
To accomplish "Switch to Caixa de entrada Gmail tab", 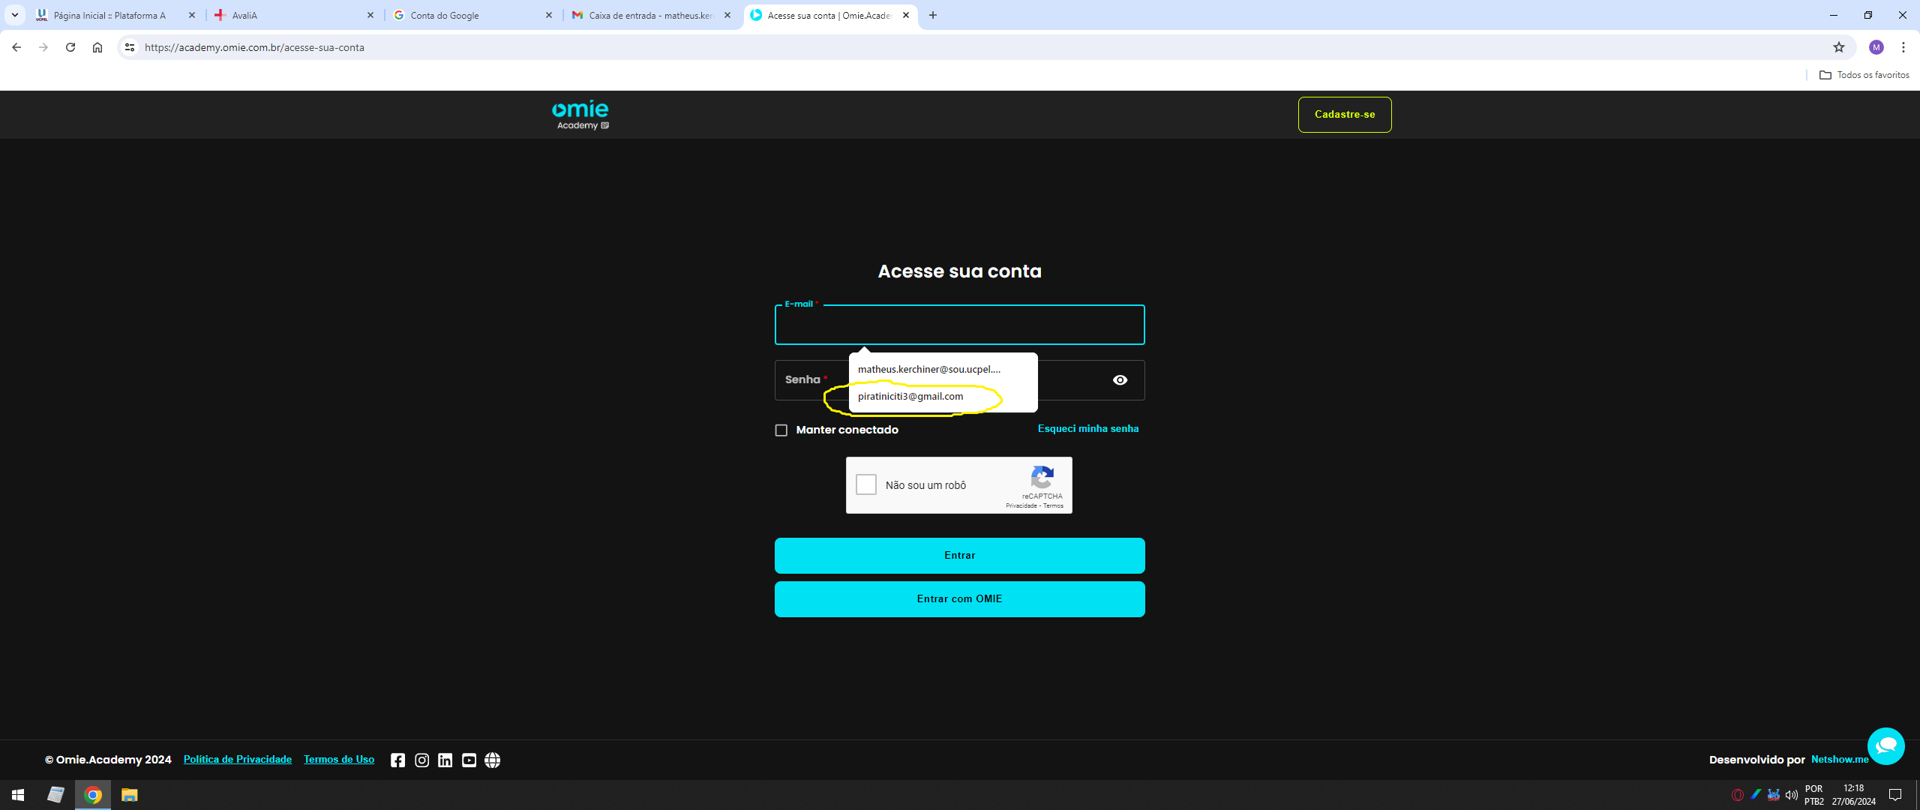I will point(649,15).
